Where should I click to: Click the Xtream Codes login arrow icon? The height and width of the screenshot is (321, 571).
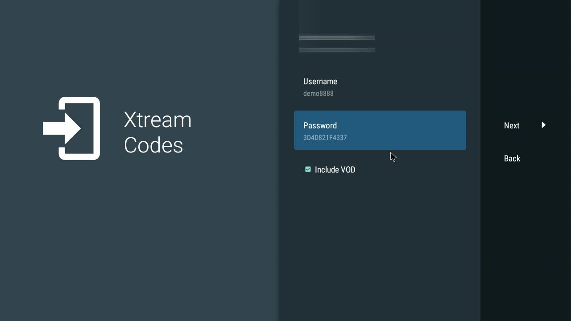point(71,128)
